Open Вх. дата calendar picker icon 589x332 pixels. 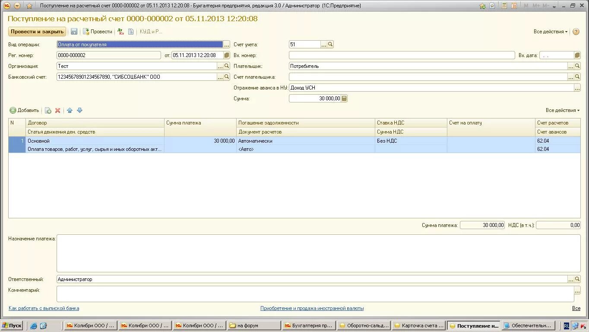[x=577, y=55]
